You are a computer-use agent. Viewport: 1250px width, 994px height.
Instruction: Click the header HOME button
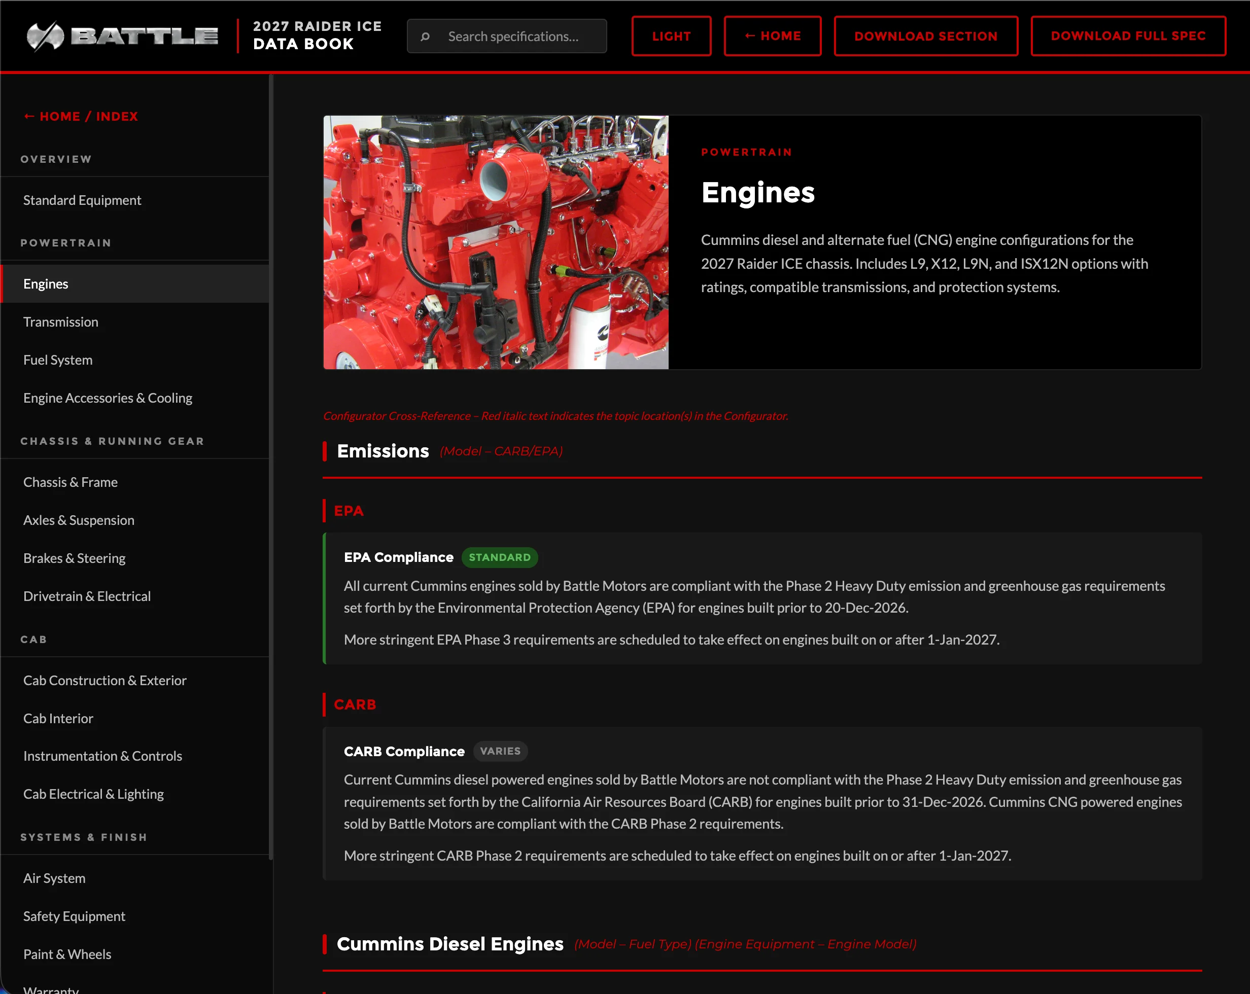772,36
